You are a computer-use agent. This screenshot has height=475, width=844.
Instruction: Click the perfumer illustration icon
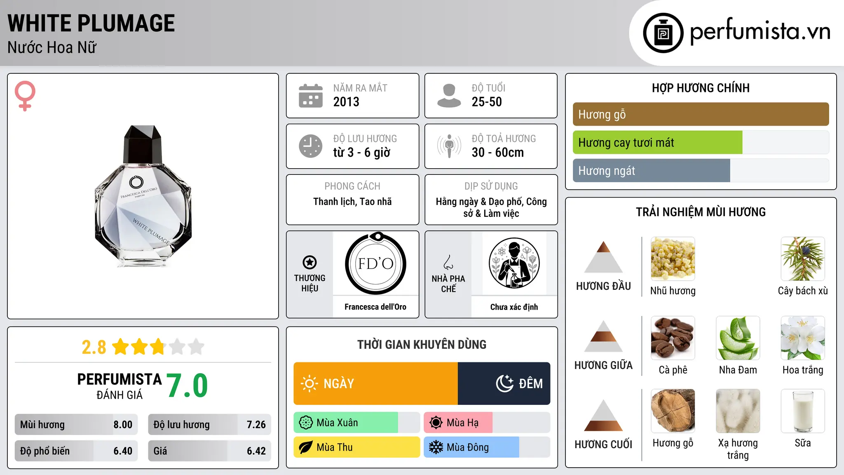[x=514, y=263]
